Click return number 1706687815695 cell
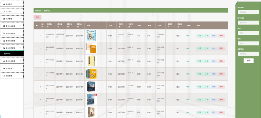 [x=50, y=36]
